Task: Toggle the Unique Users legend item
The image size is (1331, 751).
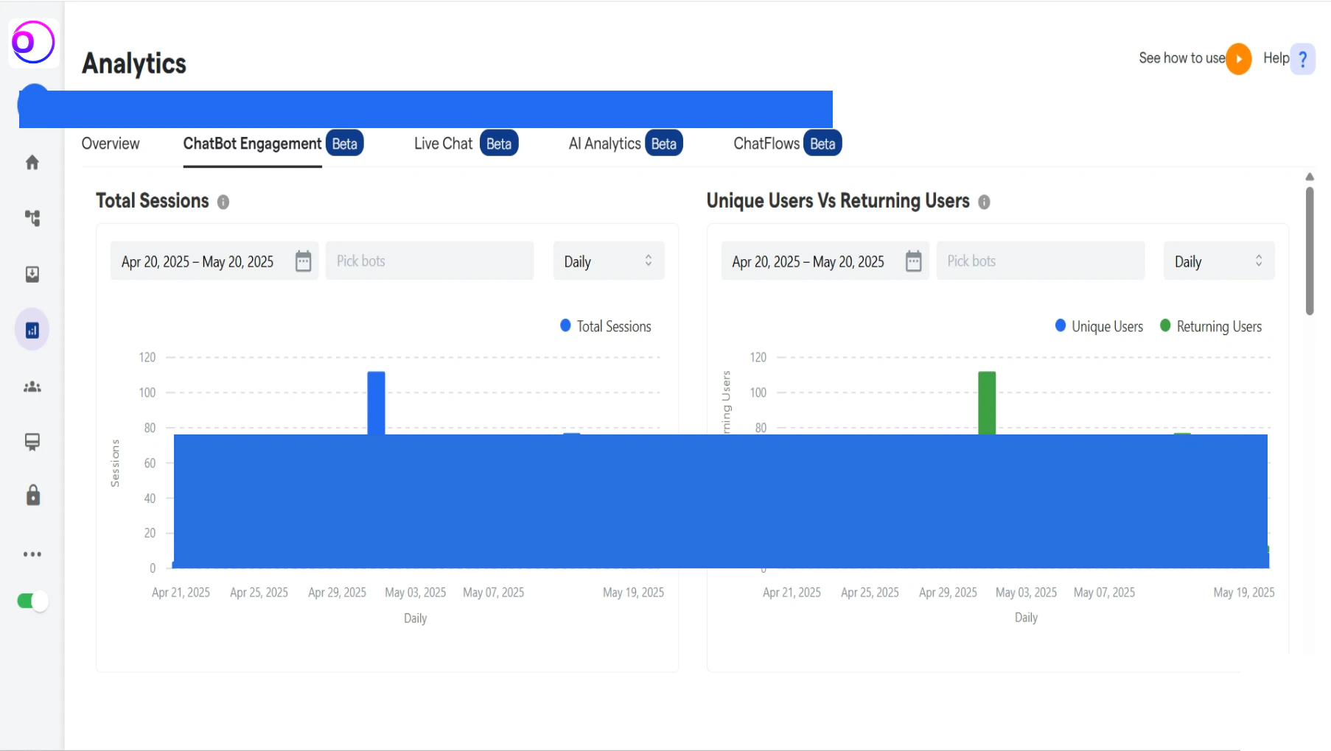Action: [1099, 326]
